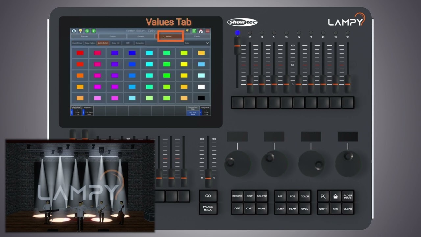
Task: Hit the GO key
Action: pyautogui.click(x=208, y=196)
